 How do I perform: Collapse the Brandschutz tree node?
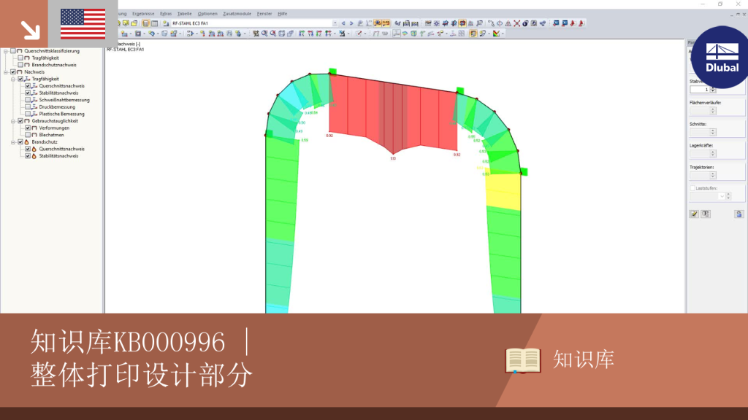point(13,142)
